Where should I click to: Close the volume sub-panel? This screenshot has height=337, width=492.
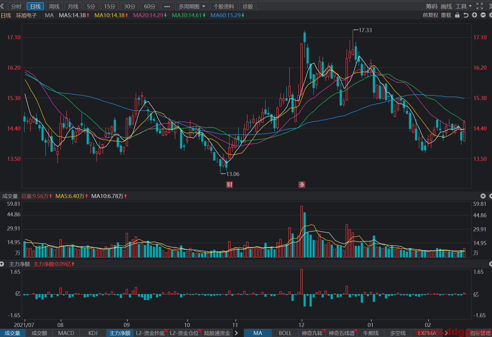tap(483, 196)
